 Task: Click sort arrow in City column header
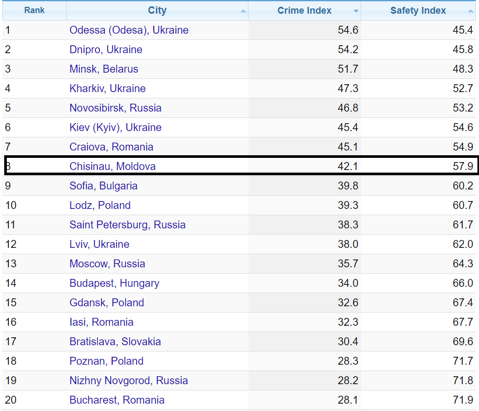[x=243, y=11]
